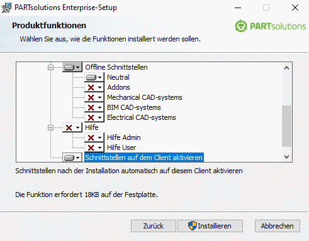Select the Hilfe Admin feature
Image resolution: width=309 pixels, height=241 pixels.
click(124, 137)
